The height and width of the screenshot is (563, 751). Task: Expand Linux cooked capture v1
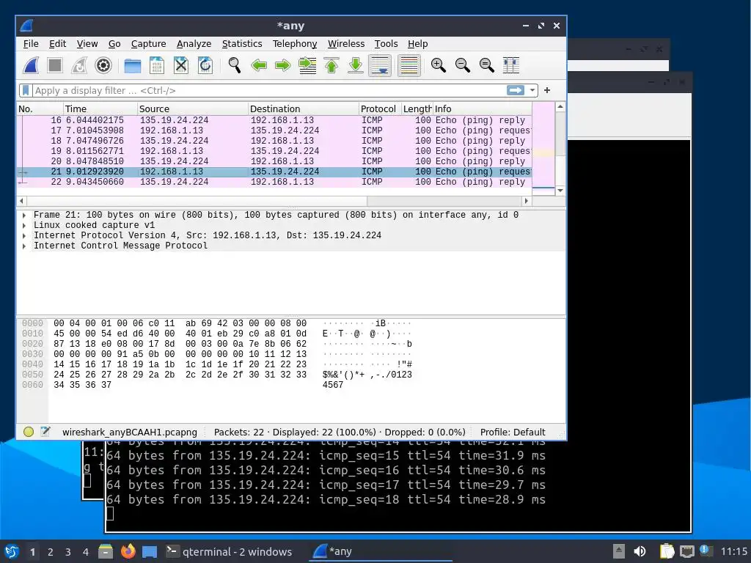(24, 226)
